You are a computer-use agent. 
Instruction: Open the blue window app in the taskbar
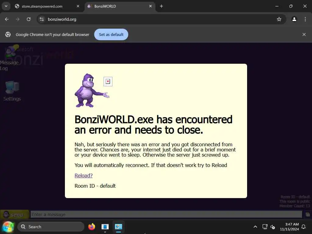click(x=105, y=227)
